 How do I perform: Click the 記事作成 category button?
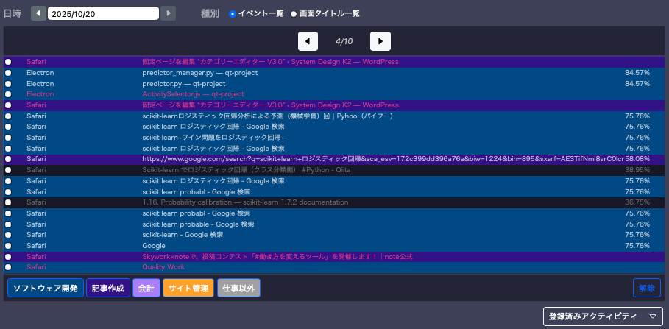108,288
